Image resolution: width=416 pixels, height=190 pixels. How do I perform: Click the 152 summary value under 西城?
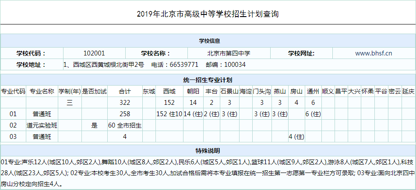click(169, 102)
